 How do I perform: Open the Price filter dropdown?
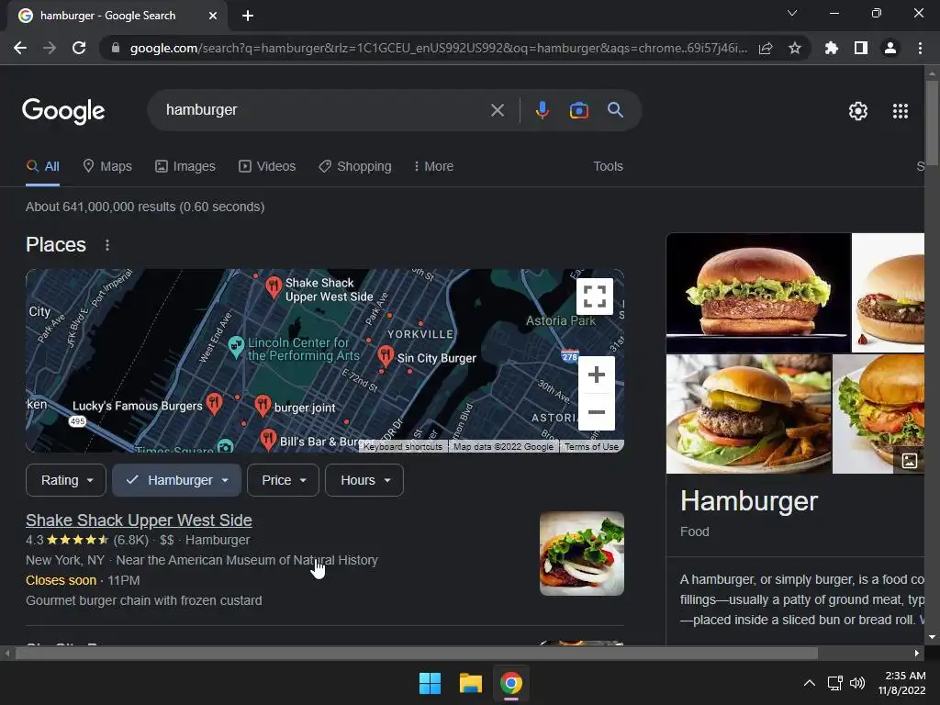283,480
